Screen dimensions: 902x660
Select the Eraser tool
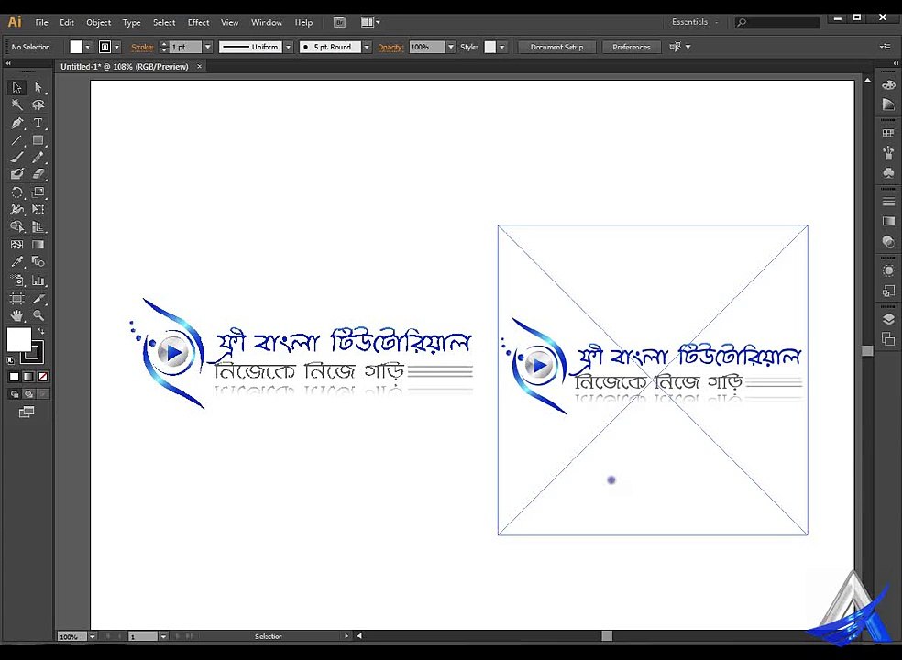(x=38, y=174)
